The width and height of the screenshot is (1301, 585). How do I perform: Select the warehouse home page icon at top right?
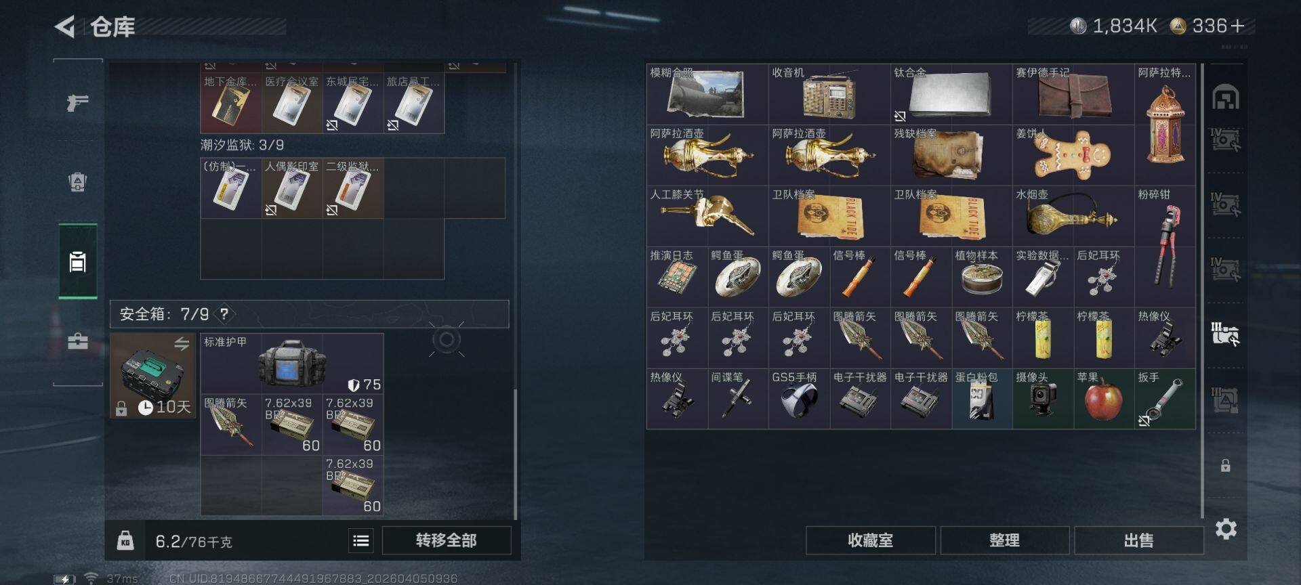click(1225, 97)
